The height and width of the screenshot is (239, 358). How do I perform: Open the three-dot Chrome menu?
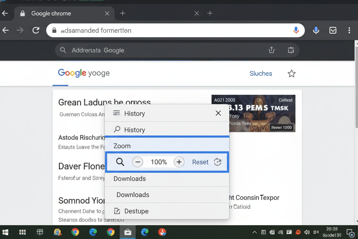pyautogui.click(x=349, y=30)
